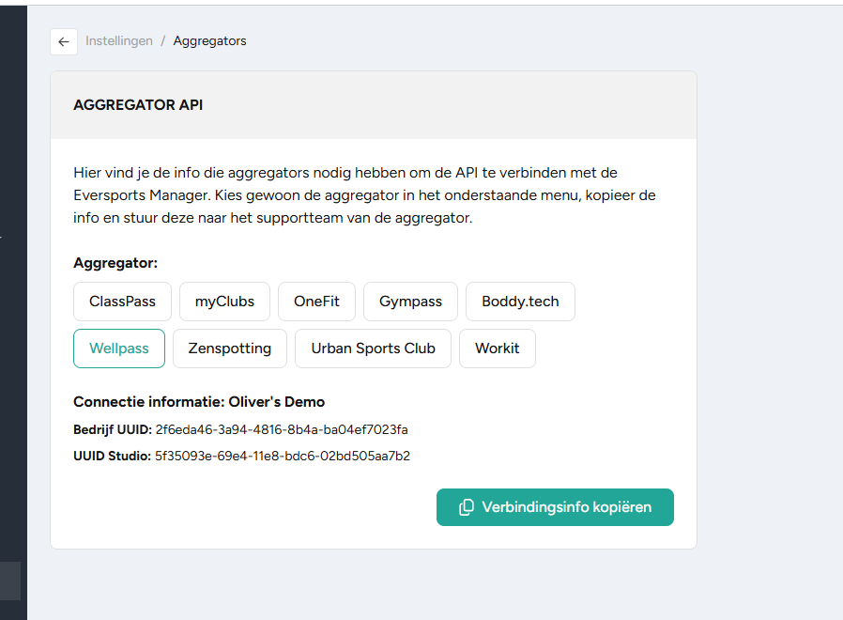This screenshot has height=620, width=843.
Task: Select the ClassPass aggregator
Action: coord(123,302)
